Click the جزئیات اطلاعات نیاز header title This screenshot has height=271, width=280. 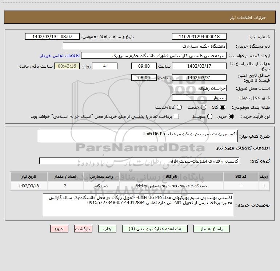point(248,17)
